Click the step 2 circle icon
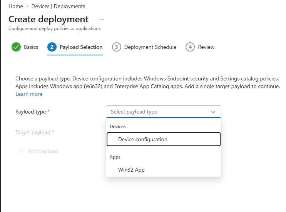The width and height of the screenshot is (286, 212). point(52,47)
